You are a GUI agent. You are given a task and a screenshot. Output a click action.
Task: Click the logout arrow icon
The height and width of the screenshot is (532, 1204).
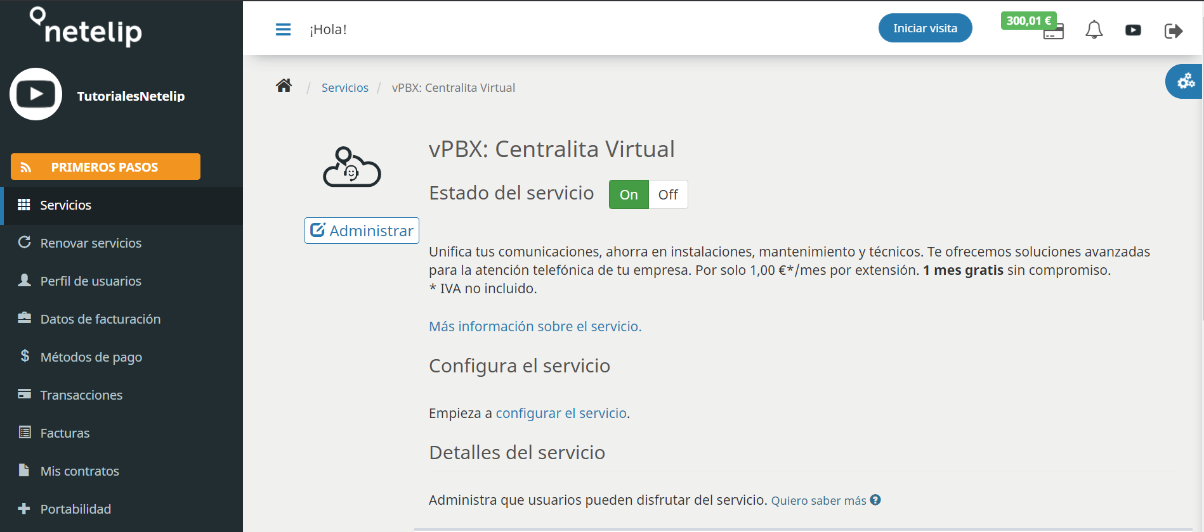1174,30
